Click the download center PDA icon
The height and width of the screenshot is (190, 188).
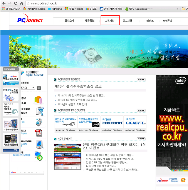point(40,144)
